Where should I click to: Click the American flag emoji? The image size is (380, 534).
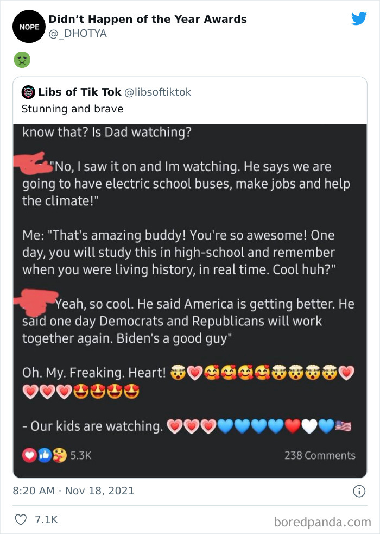click(343, 426)
